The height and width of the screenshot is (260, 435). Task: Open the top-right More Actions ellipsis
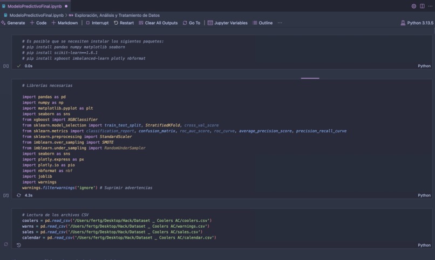[430, 6]
